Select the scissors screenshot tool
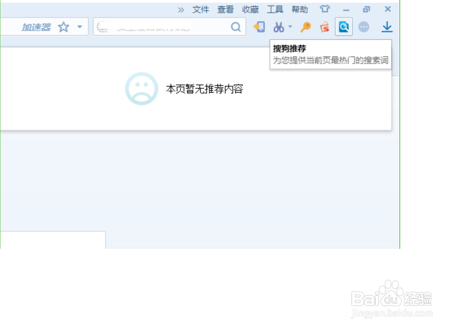The height and width of the screenshot is (329, 458). [279, 27]
